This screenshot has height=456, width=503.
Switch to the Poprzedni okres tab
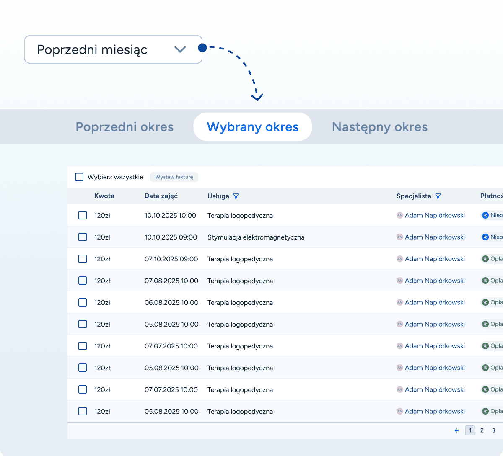(x=124, y=127)
